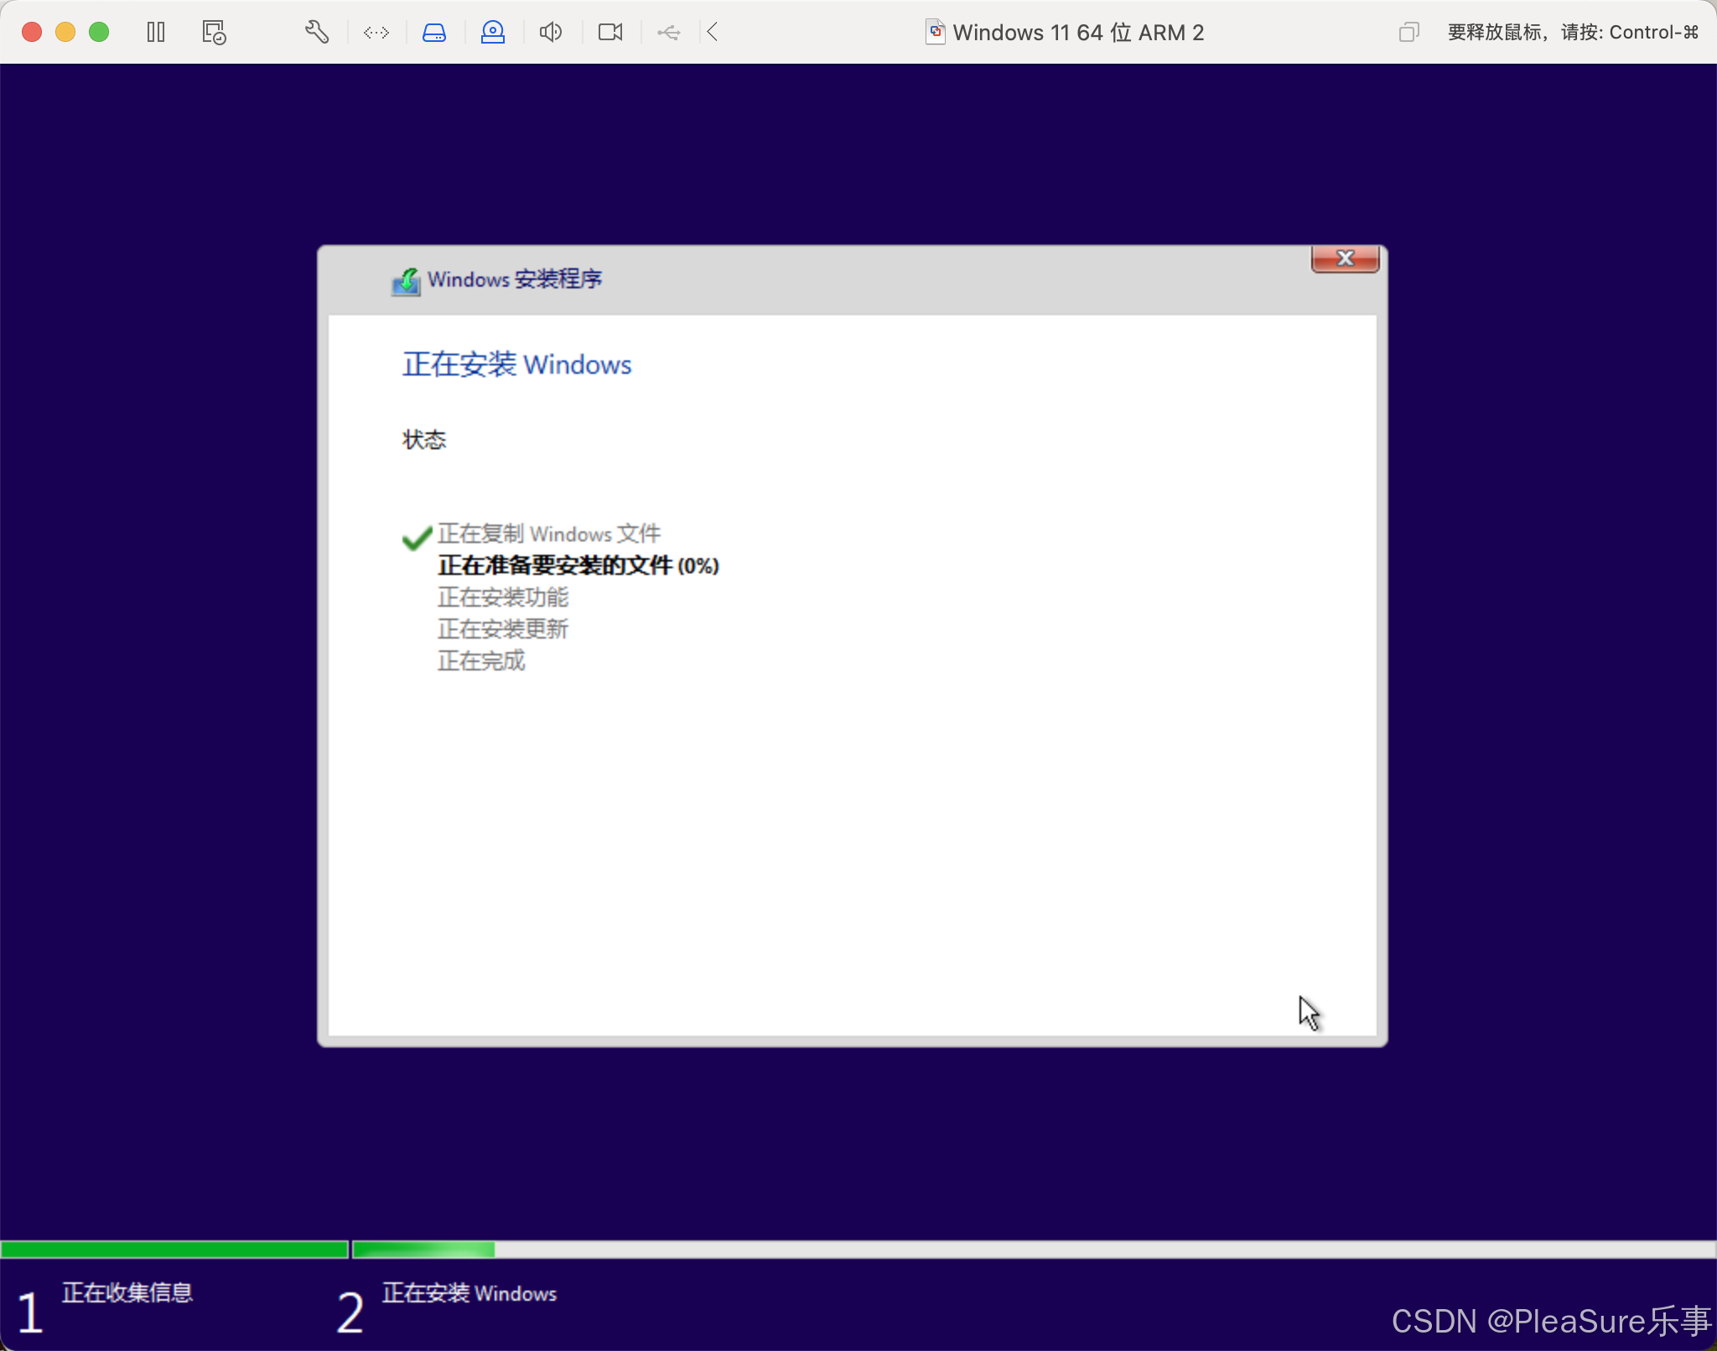Screen dimensions: 1717x1351
Task: Click the step 正在完成
Action: [x=481, y=661]
